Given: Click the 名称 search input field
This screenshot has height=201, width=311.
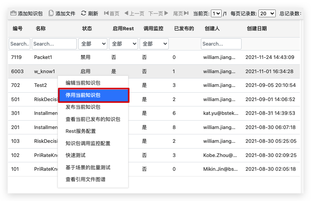Looking at the screenshot, I should (54, 44).
